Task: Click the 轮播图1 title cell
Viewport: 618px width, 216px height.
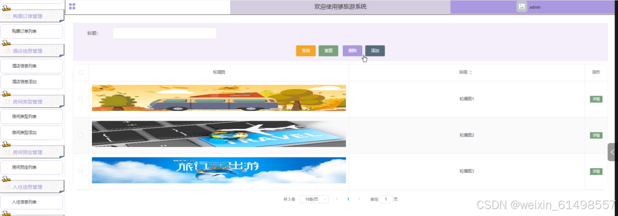Action: pos(467,99)
